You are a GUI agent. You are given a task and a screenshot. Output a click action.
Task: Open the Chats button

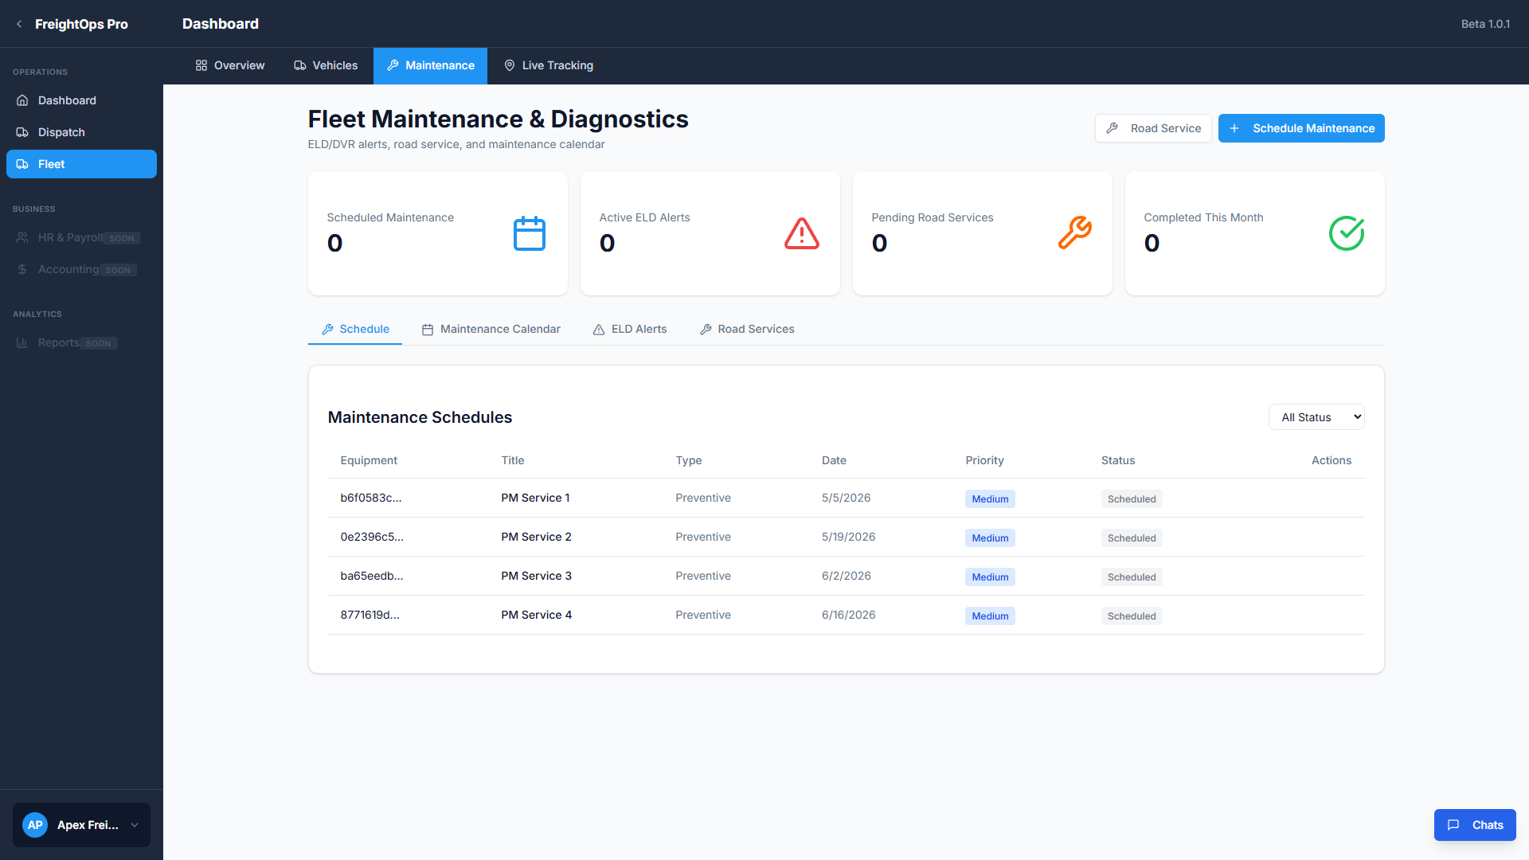coord(1474,825)
